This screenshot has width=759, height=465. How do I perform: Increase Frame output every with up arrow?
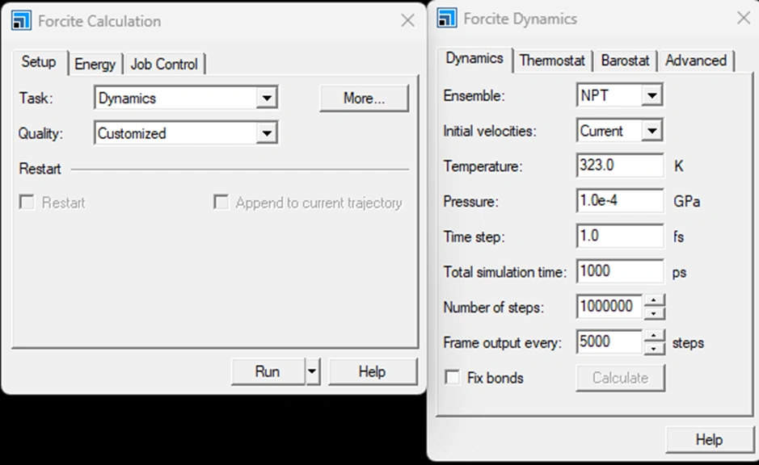(655, 336)
